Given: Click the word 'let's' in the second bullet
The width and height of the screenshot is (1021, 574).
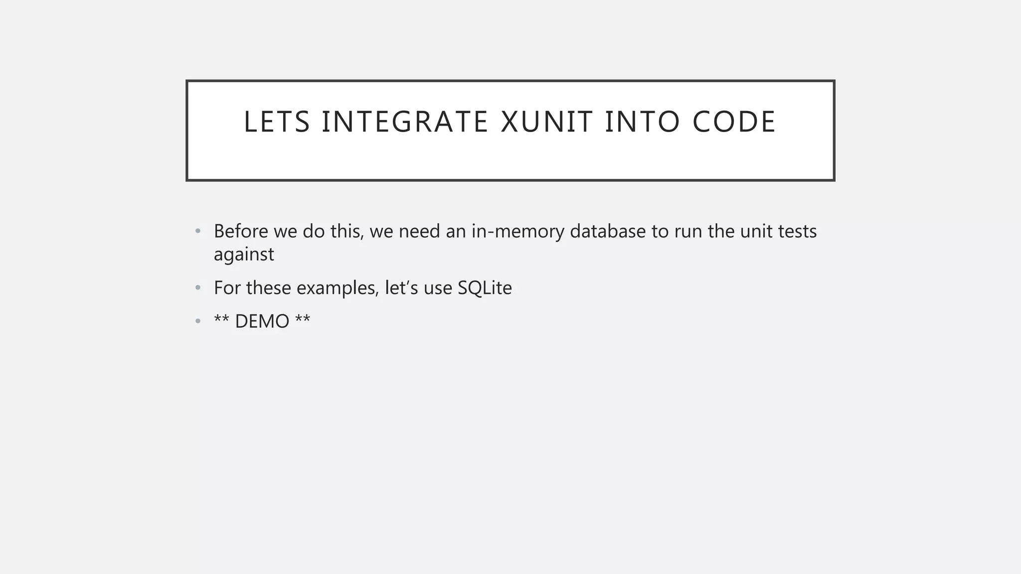Looking at the screenshot, I should click(402, 288).
